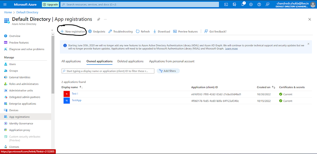Open Endpoints in the toolbar

pyautogui.click(x=97, y=31)
